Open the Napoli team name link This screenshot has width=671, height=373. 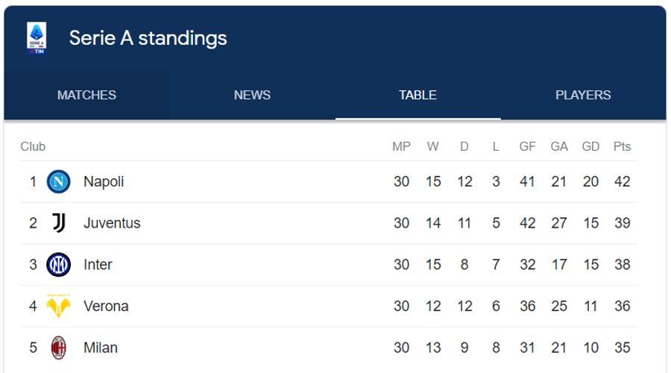[104, 181]
